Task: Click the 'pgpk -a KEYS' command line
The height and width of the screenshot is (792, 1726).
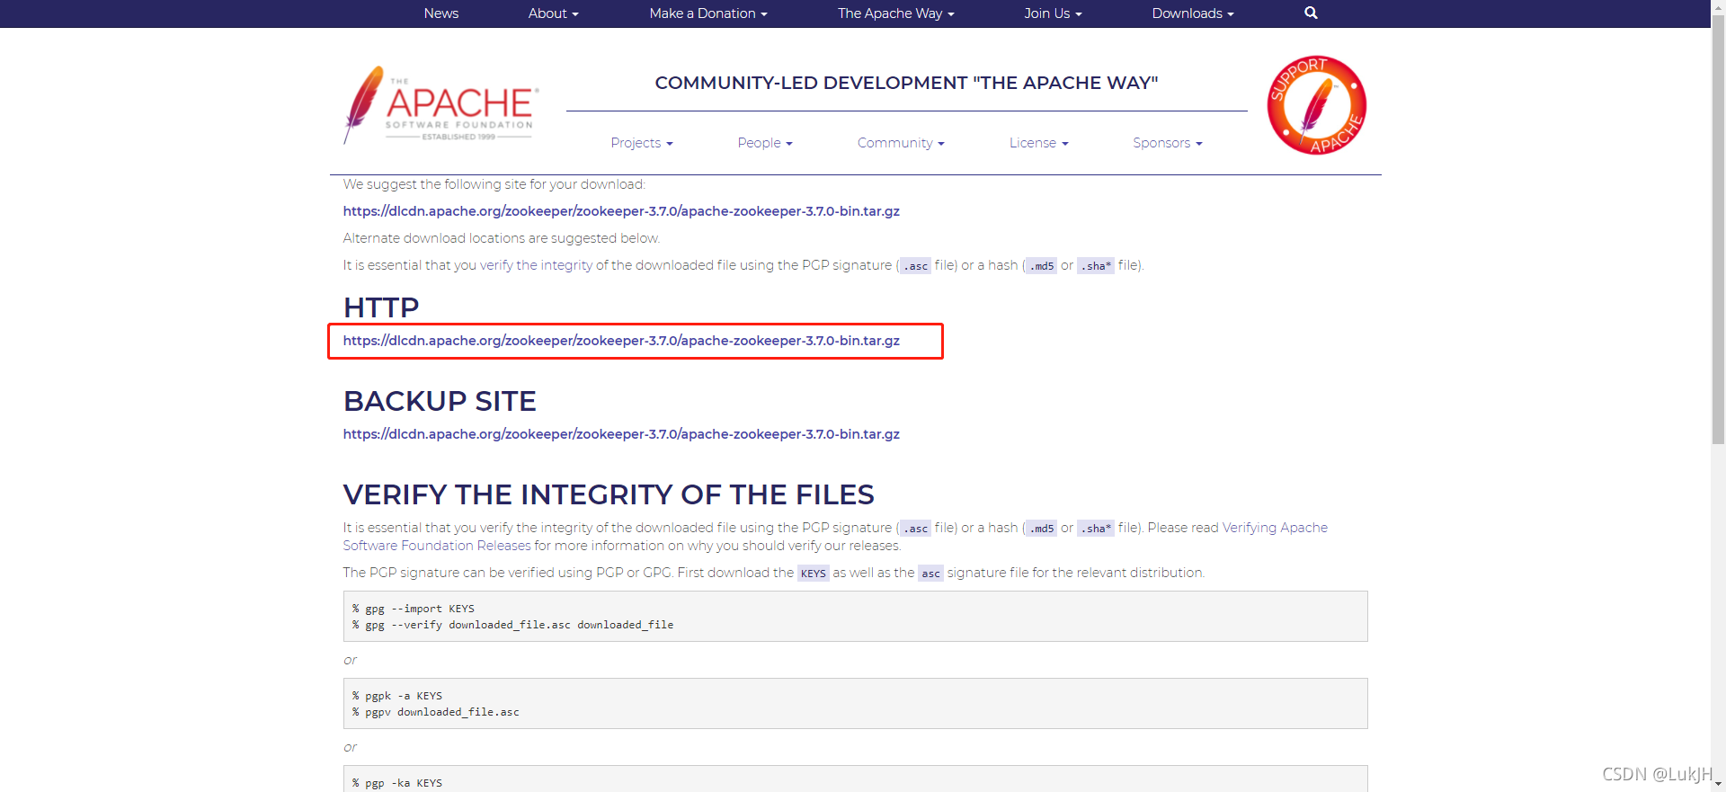Action: 397,696
